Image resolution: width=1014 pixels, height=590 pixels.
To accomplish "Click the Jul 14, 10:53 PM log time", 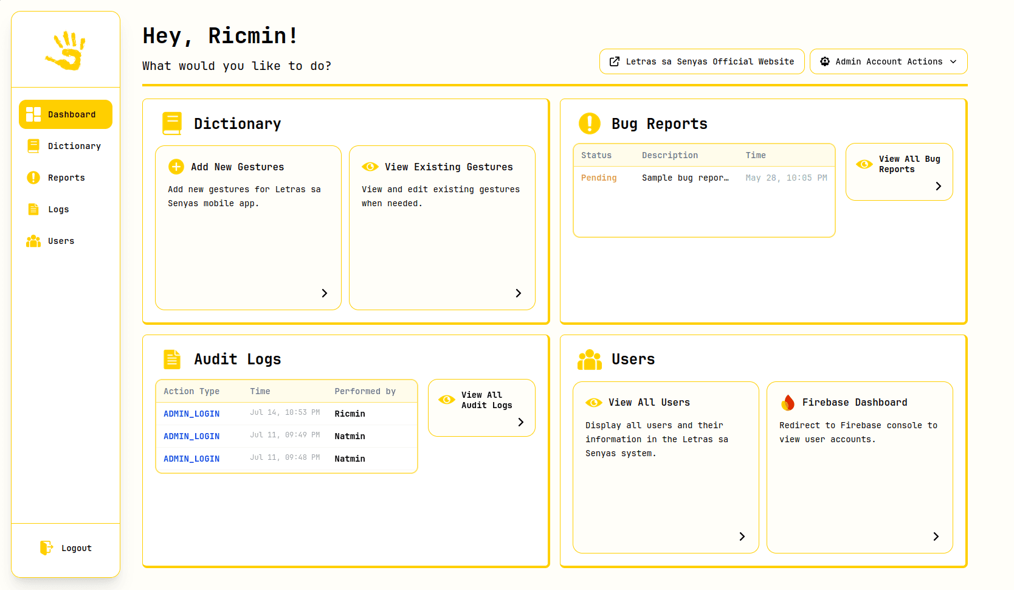I will 285,412.
